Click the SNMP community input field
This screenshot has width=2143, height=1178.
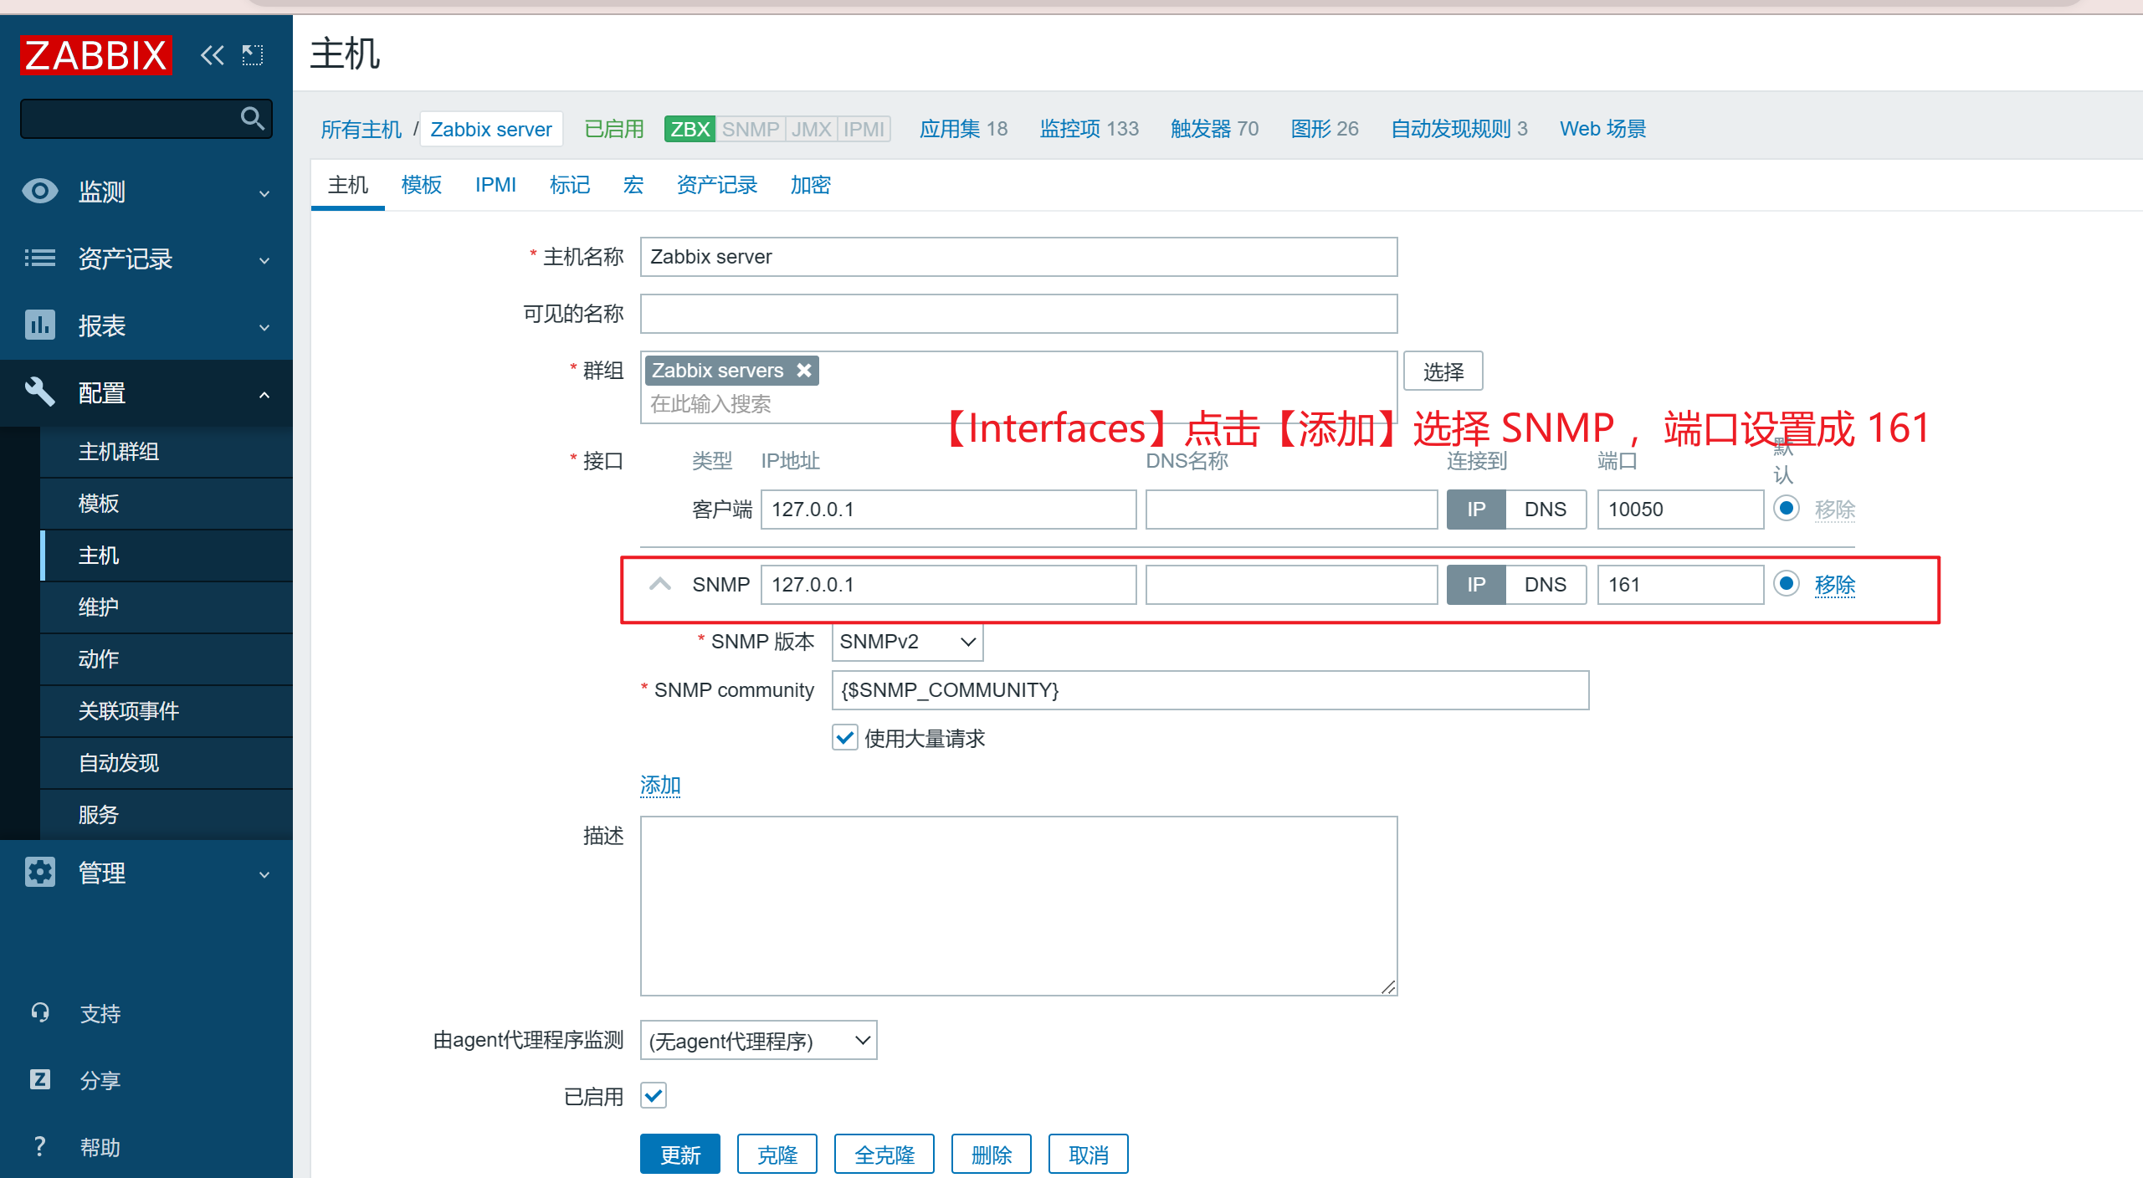tap(1210, 690)
